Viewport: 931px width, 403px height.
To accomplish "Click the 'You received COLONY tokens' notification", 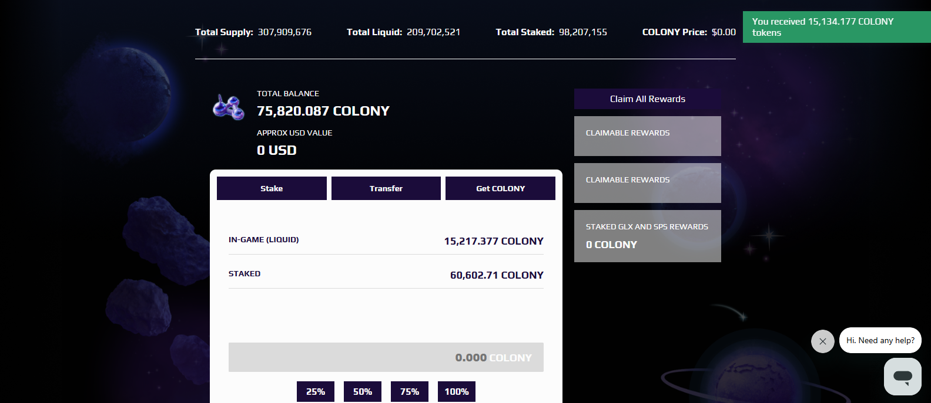I will (x=837, y=27).
